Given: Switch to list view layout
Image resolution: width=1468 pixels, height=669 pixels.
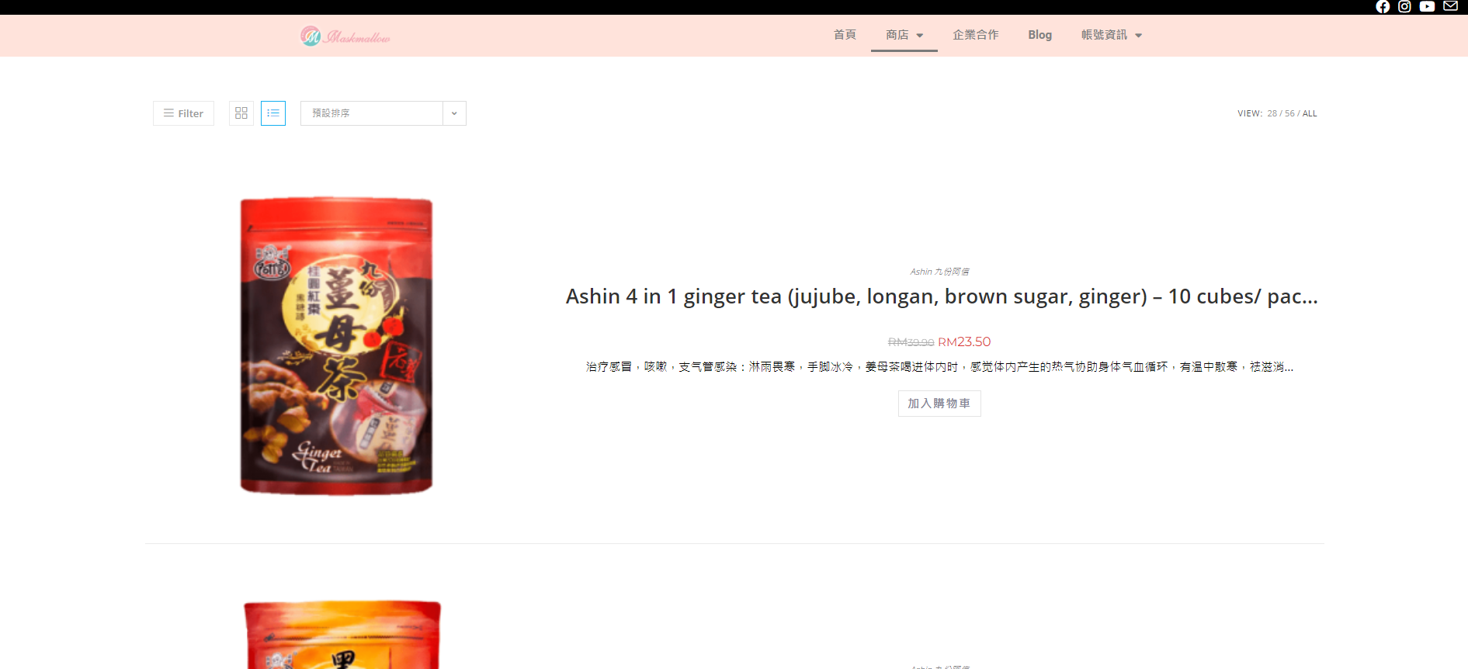Looking at the screenshot, I should [x=273, y=113].
